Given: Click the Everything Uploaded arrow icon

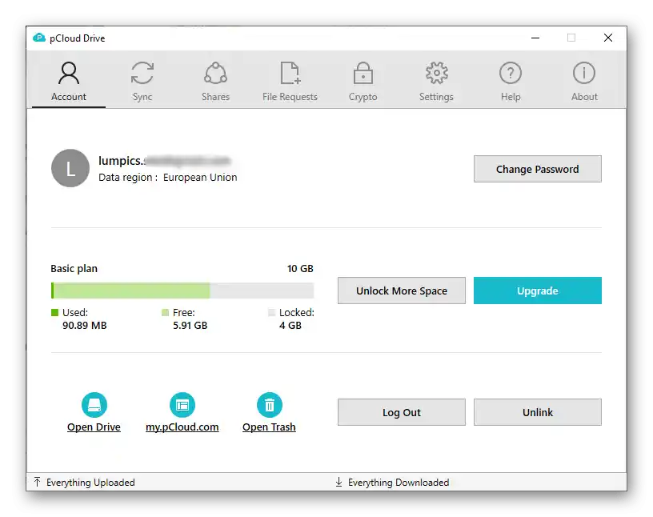Looking at the screenshot, I should [x=37, y=482].
